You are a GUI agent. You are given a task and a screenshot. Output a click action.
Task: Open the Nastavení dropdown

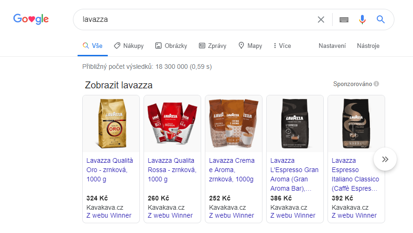[332, 46]
